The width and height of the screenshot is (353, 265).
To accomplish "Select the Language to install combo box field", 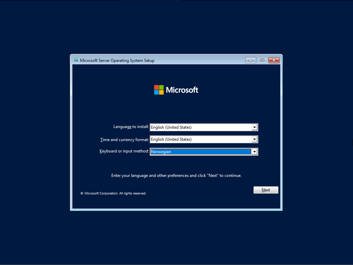I will click(204, 127).
